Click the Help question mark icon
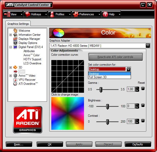The width and height of the screenshot is (157, 152). coord(105,14)
